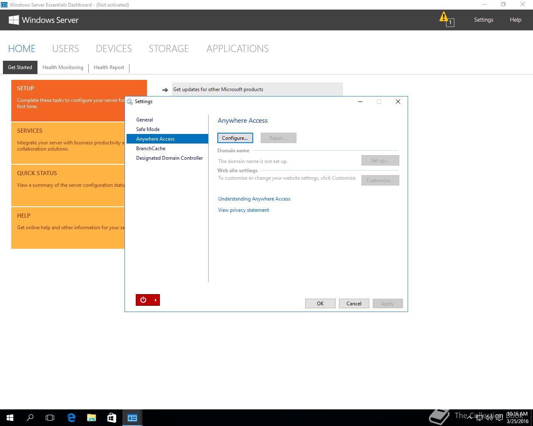This screenshot has width=533, height=426.
Task: Open File Explorer from taskbar
Action: point(91,418)
